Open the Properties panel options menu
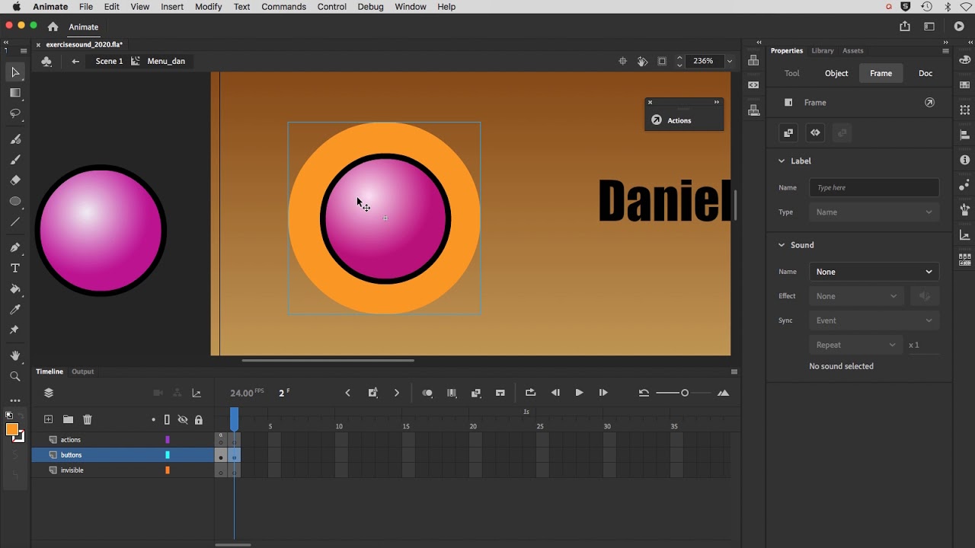The width and height of the screenshot is (975, 548). [945, 51]
